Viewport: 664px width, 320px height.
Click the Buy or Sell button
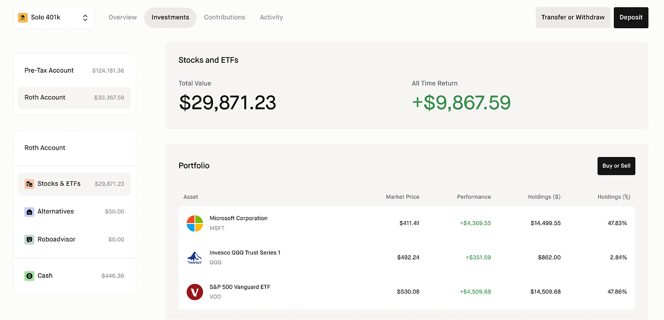coord(616,166)
